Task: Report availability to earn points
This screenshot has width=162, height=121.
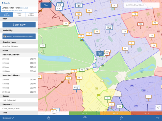Action: pyautogui.click(x=19, y=36)
